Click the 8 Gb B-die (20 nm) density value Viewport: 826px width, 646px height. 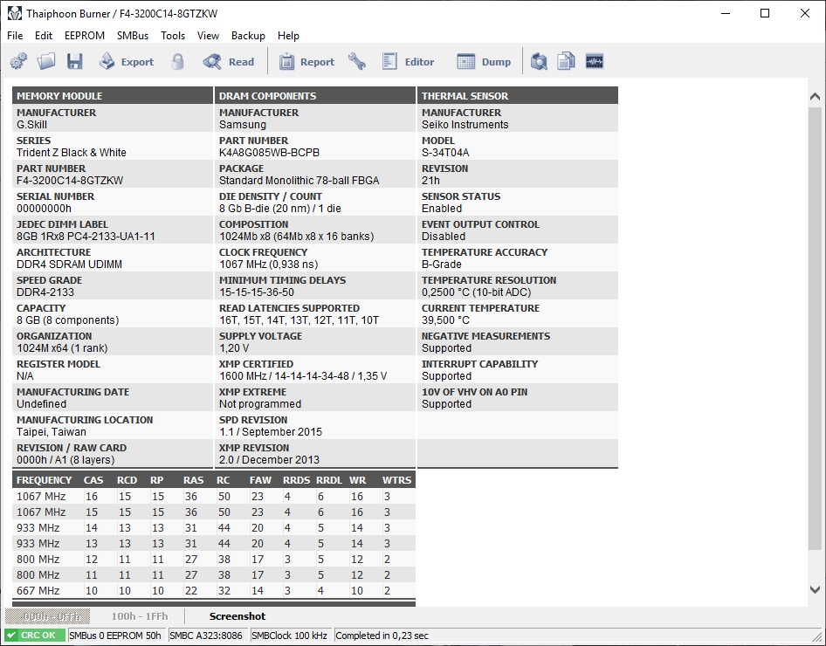point(280,209)
